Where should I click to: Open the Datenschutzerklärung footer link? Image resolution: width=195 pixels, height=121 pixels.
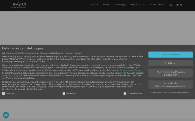pos(172,92)
